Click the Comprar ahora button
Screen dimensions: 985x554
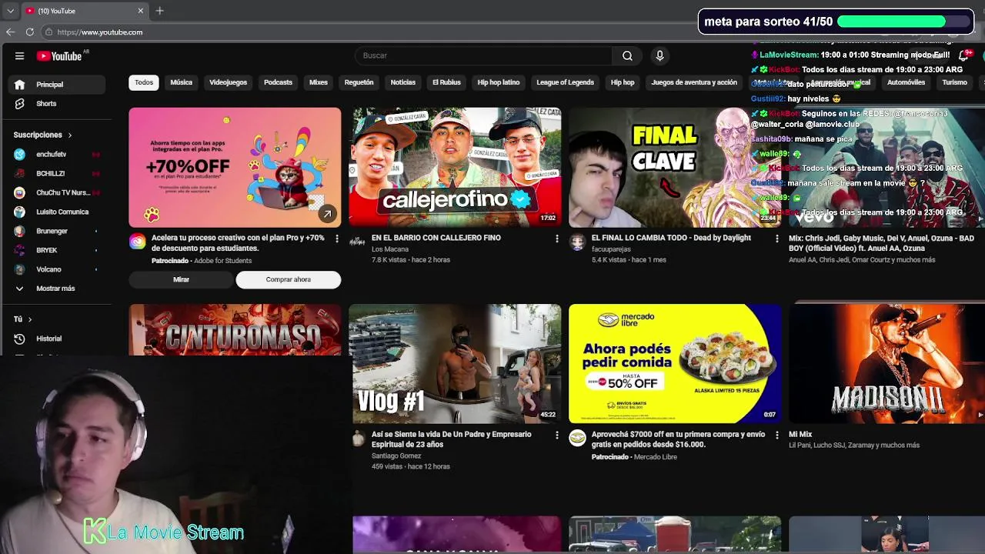pyautogui.click(x=289, y=279)
